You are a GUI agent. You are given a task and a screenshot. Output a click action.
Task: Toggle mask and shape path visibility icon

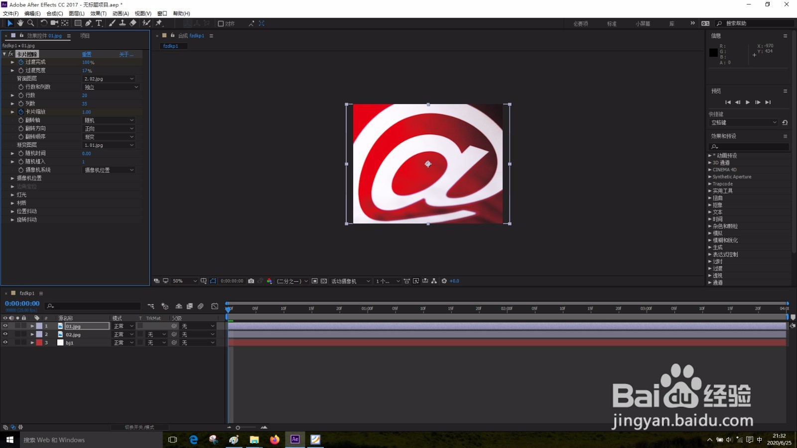tap(213, 281)
